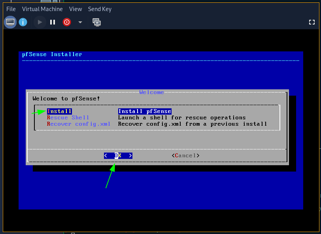The width and height of the screenshot is (321, 234).
Task: Click the 'Welcome to pfSense!' message
Action: click(x=66, y=99)
